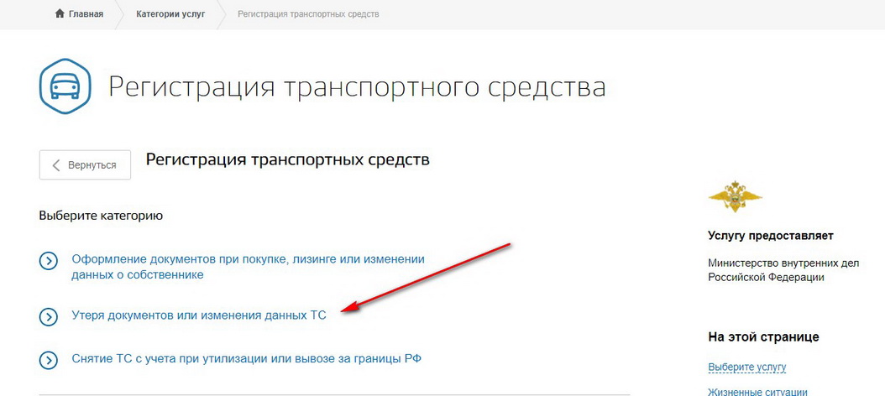Click the car hexagon service icon
The height and width of the screenshot is (396, 885).
pos(65,86)
